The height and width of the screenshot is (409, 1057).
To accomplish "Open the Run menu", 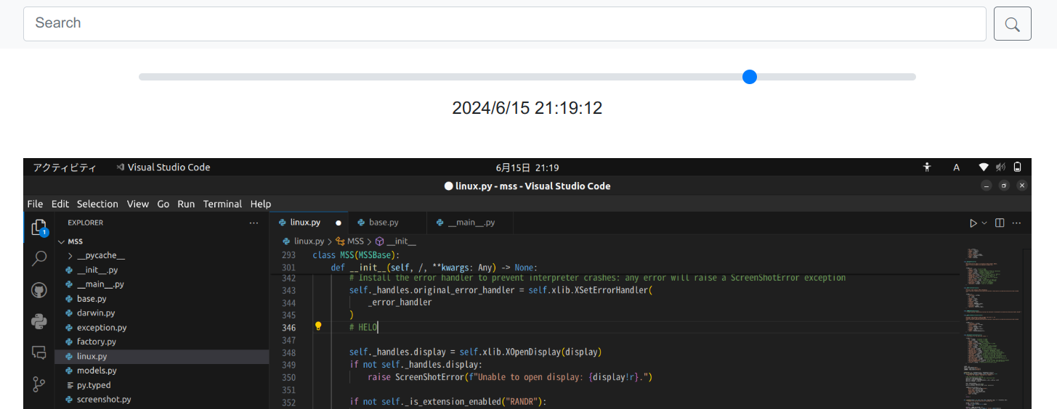I will (x=186, y=204).
